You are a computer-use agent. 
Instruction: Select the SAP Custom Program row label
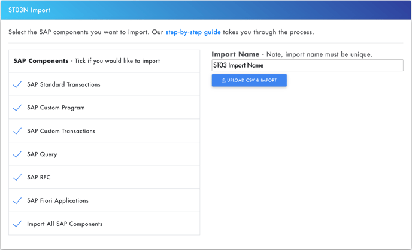[56, 108]
